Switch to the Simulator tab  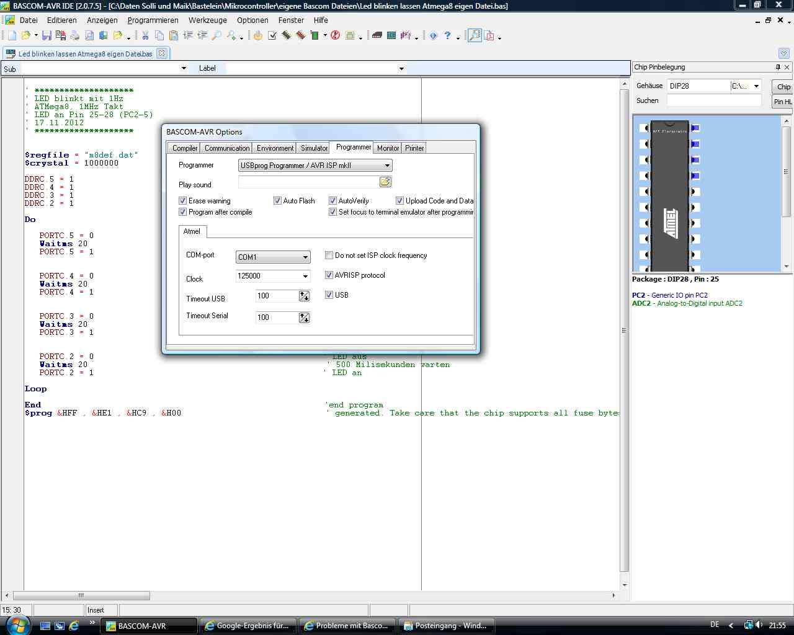[314, 148]
